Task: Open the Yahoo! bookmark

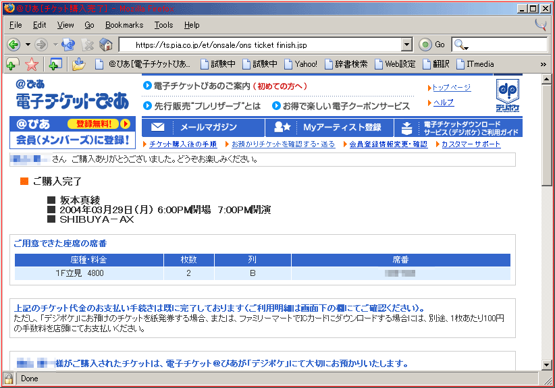Action: point(301,64)
